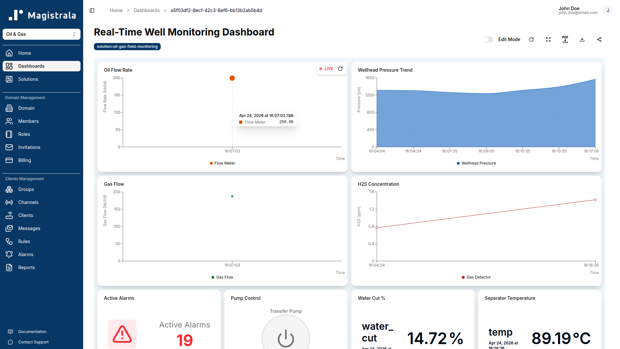Toggle the sidebar collapse icon
The image size is (620, 349).
[92, 10]
